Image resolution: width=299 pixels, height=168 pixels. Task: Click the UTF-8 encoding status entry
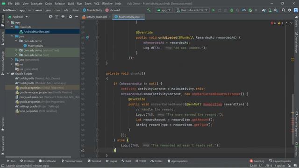click(268, 166)
